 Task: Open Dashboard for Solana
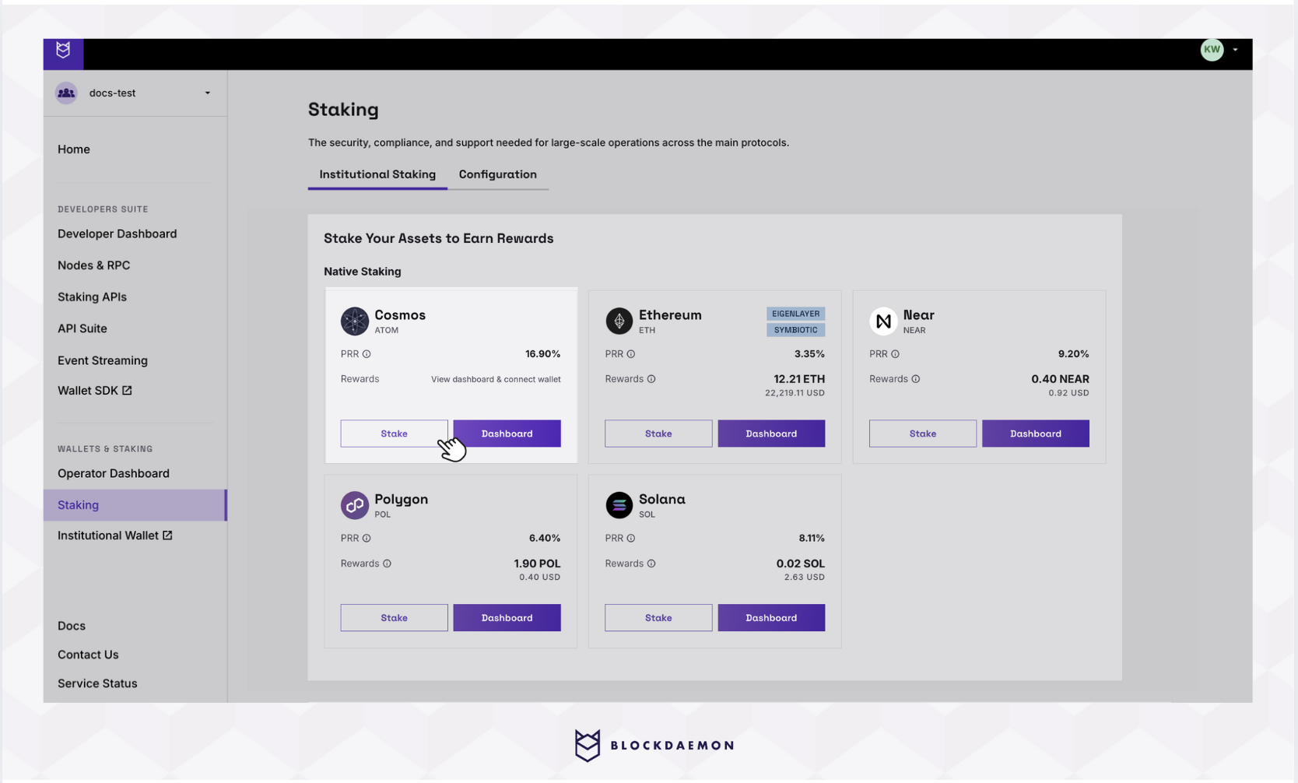pos(771,618)
